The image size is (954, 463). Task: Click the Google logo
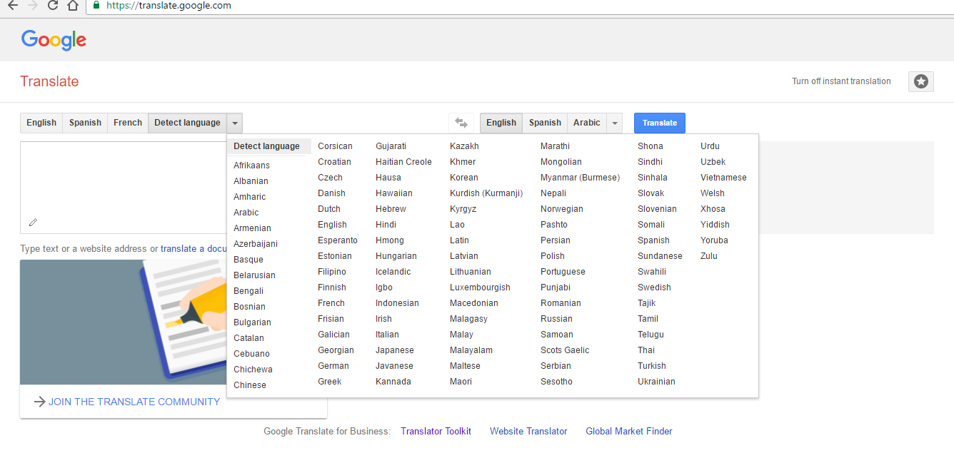coord(54,41)
